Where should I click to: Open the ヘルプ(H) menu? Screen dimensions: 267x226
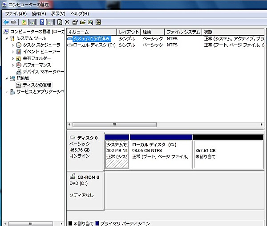[x=80, y=14]
